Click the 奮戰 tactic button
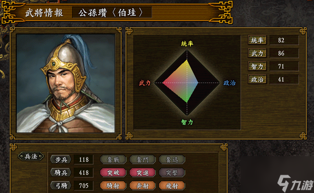 click(x=113, y=159)
